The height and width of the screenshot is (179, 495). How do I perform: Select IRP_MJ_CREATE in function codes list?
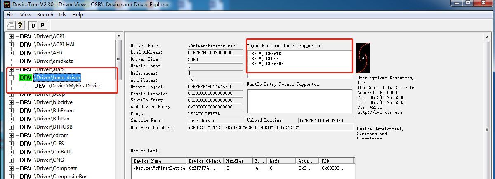264,54
